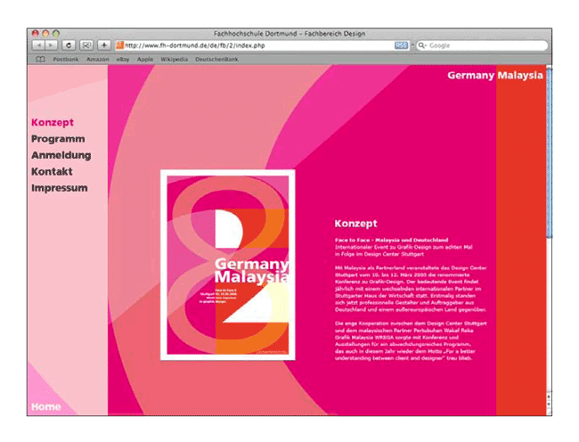Image resolution: width=579 pixels, height=442 pixels.
Task: Open the Wikipedia bookmark
Action: (174, 59)
